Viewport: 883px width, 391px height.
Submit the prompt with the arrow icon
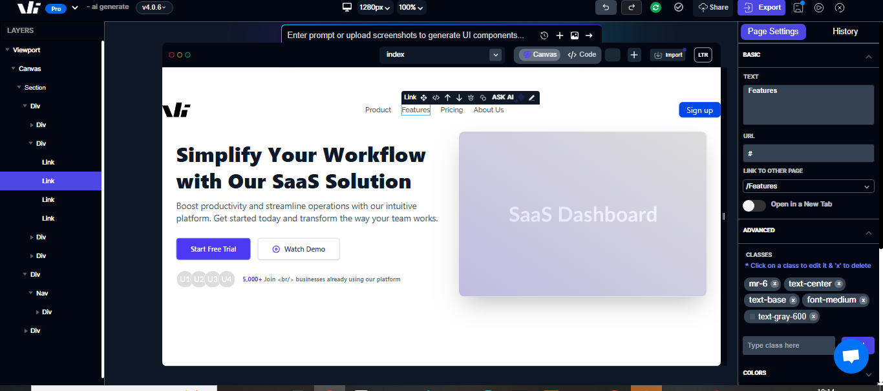(589, 35)
